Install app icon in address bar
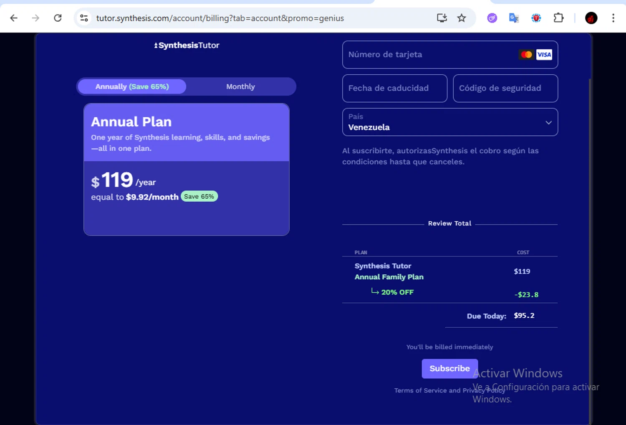The height and width of the screenshot is (425, 626). pos(442,18)
